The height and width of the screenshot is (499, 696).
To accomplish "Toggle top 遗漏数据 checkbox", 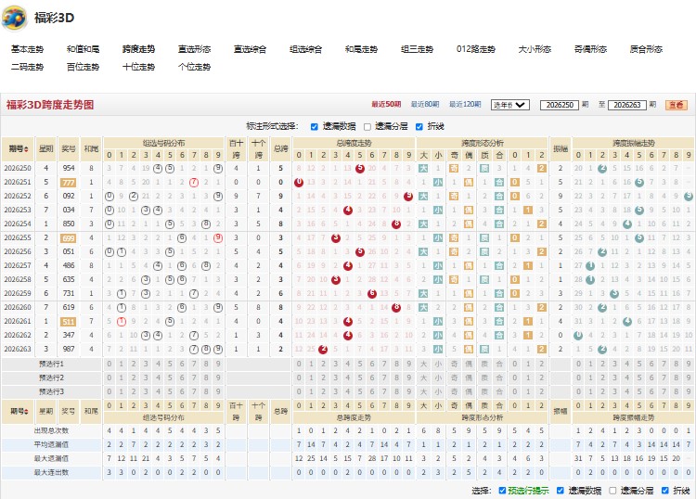I will point(315,127).
